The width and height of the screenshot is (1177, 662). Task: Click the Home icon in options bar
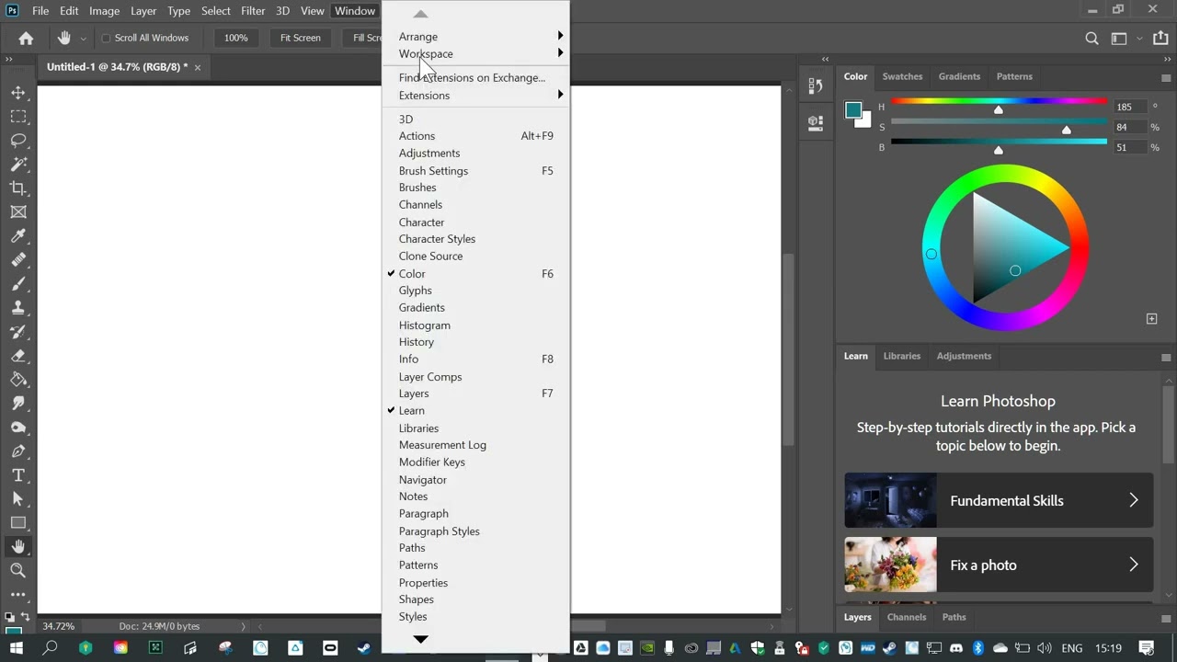point(26,38)
